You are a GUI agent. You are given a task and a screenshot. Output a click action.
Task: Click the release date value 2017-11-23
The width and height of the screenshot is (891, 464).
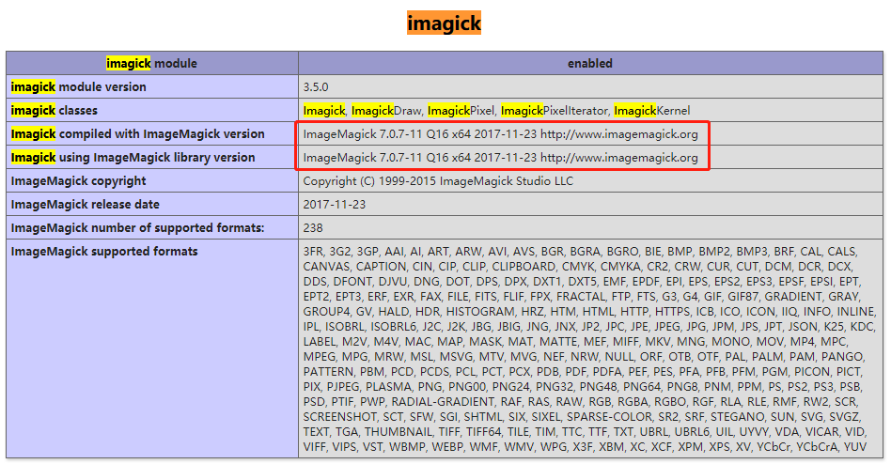tap(335, 205)
